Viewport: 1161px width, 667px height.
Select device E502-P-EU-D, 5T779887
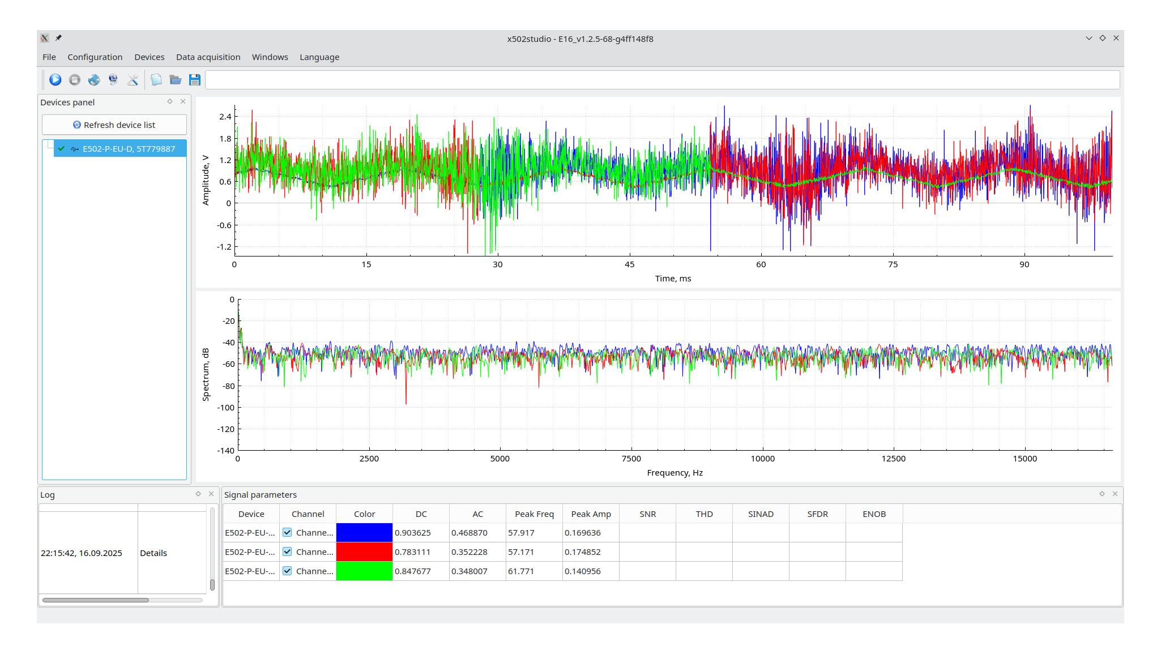(x=129, y=149)
